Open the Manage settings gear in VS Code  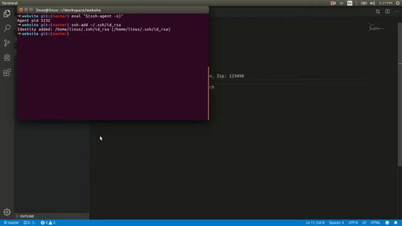pyautogui.click(x=7, y=212)
